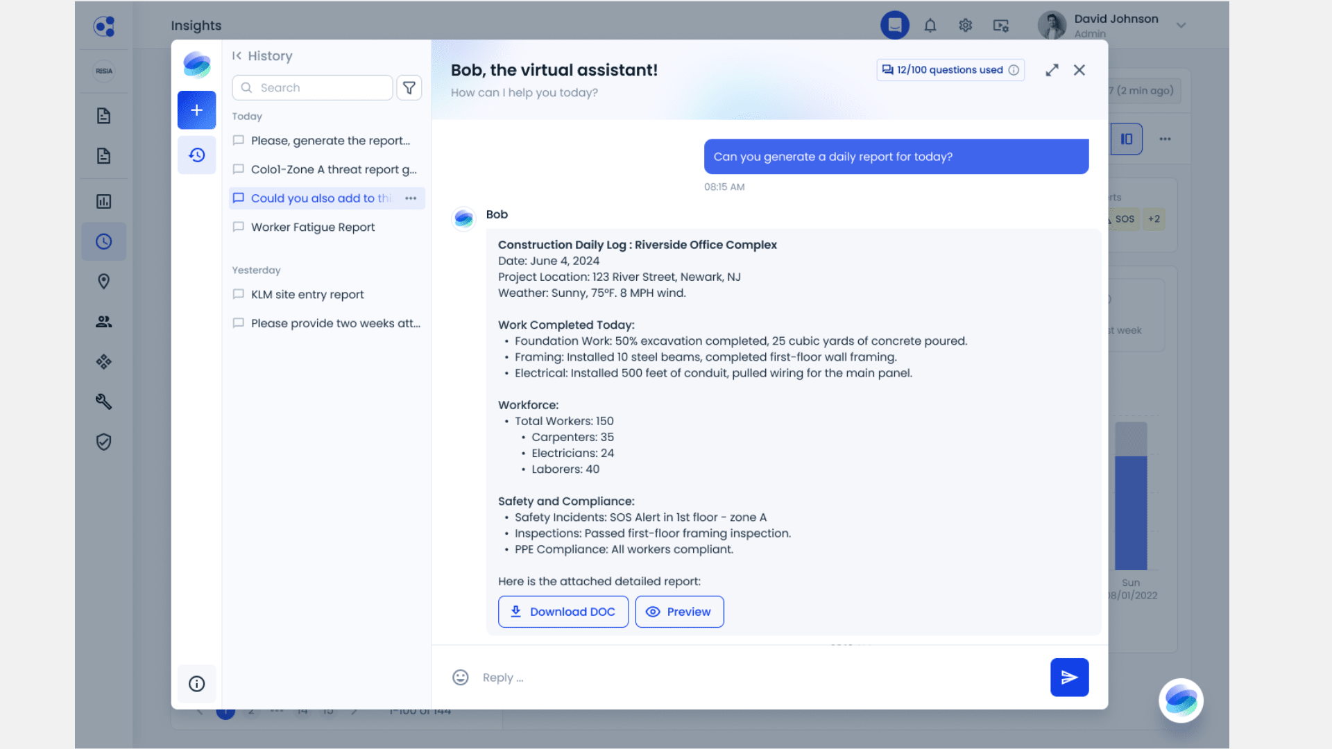Click the send message arrow button
1332x749 pixels.
[x=1069, y=677]
